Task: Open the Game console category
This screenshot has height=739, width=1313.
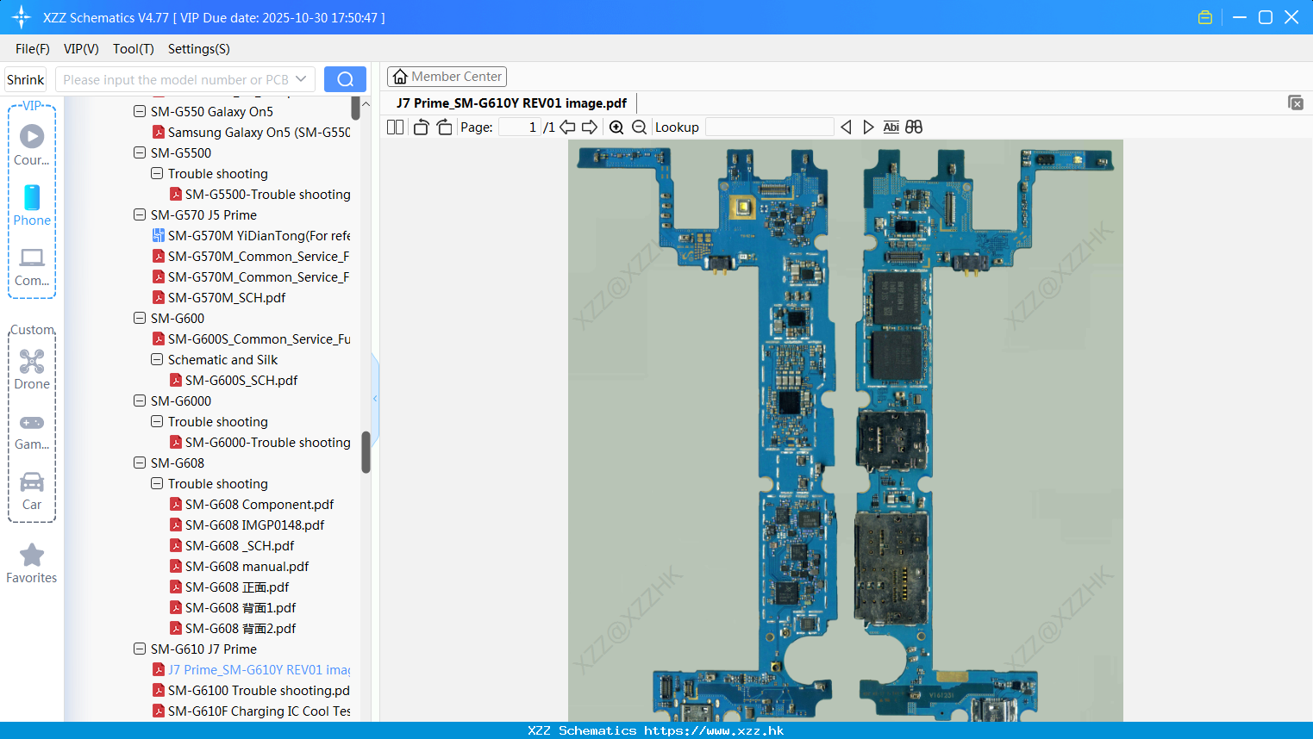Action: [32, 431]
